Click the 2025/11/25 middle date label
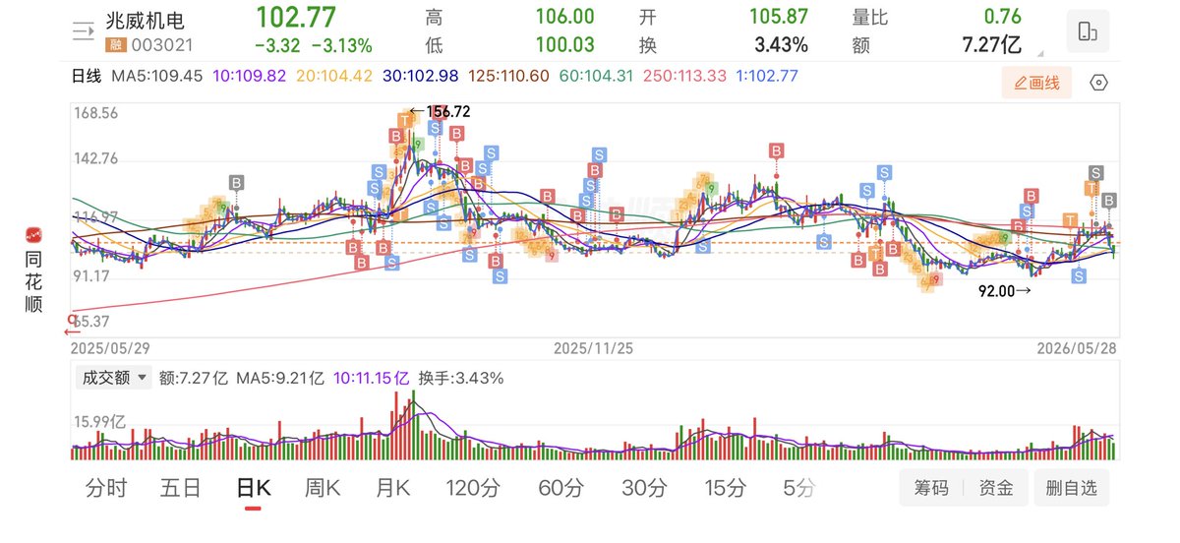 [x=592, y=348]
